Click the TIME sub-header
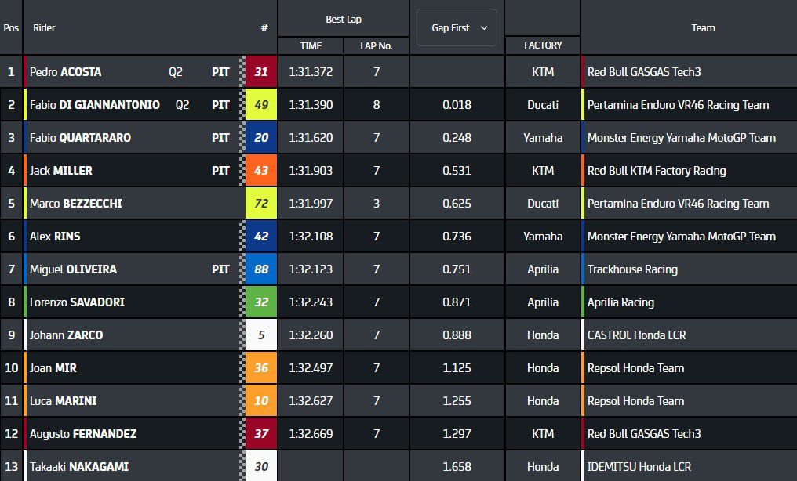This screenshot has width=797, height=481. tap(311, 45)
